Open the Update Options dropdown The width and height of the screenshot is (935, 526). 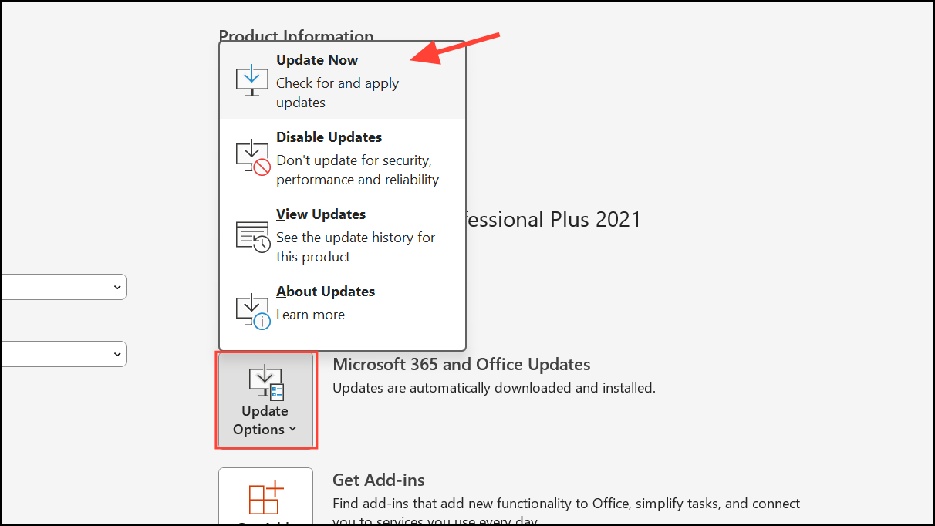click(x=265, y=400)
